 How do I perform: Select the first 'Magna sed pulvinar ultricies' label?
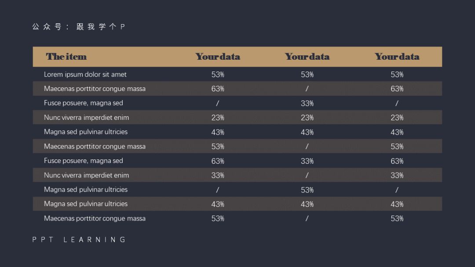tap(86, 132)
